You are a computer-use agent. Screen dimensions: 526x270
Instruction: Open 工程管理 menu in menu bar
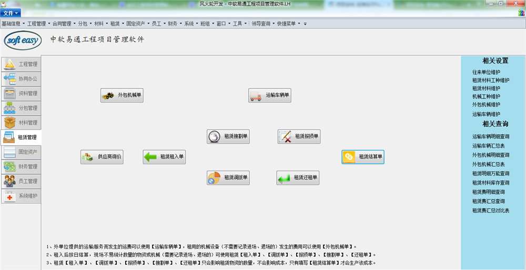(38, 24)
